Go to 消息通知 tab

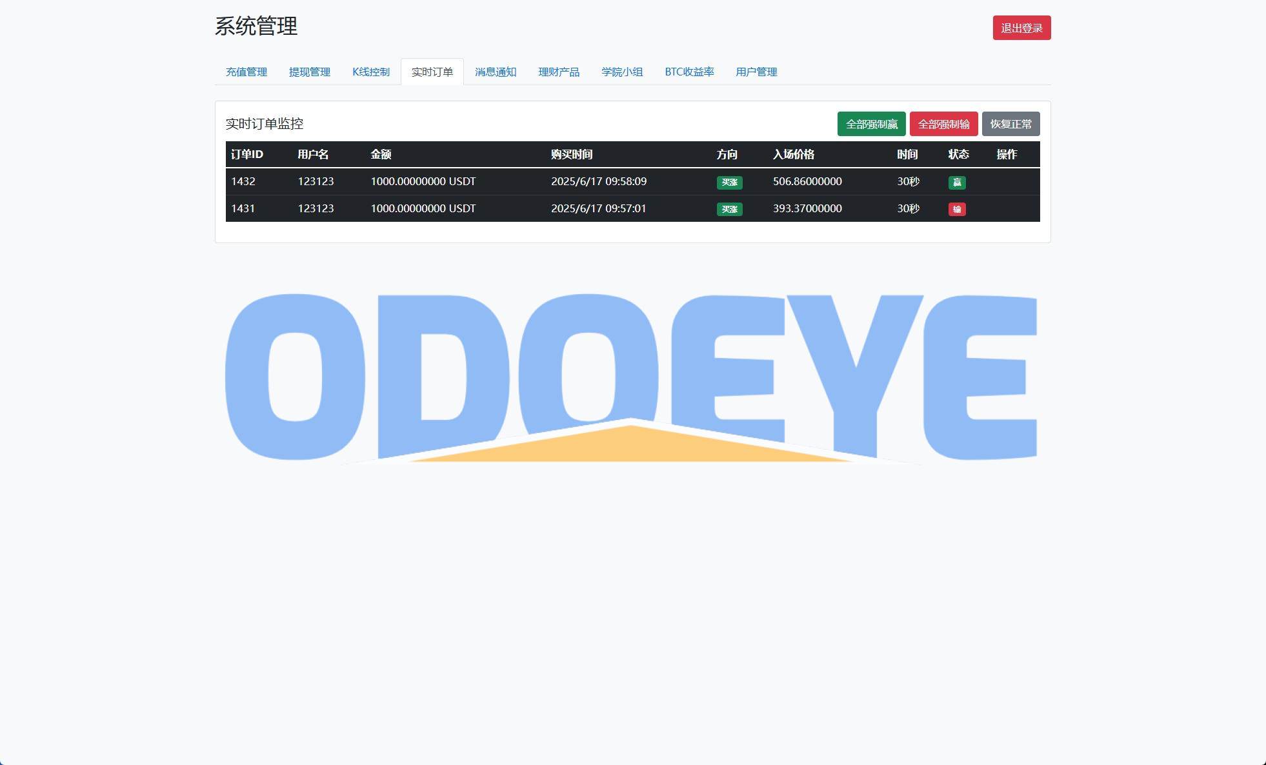pyautogui.click(x=495, y=72)
